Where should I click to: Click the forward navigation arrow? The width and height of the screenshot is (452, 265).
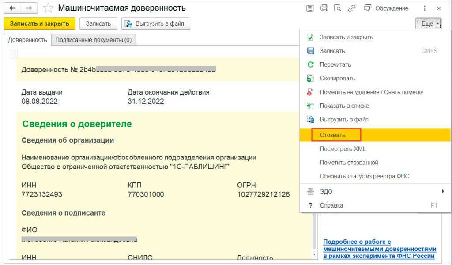click(x=29, y=8)
